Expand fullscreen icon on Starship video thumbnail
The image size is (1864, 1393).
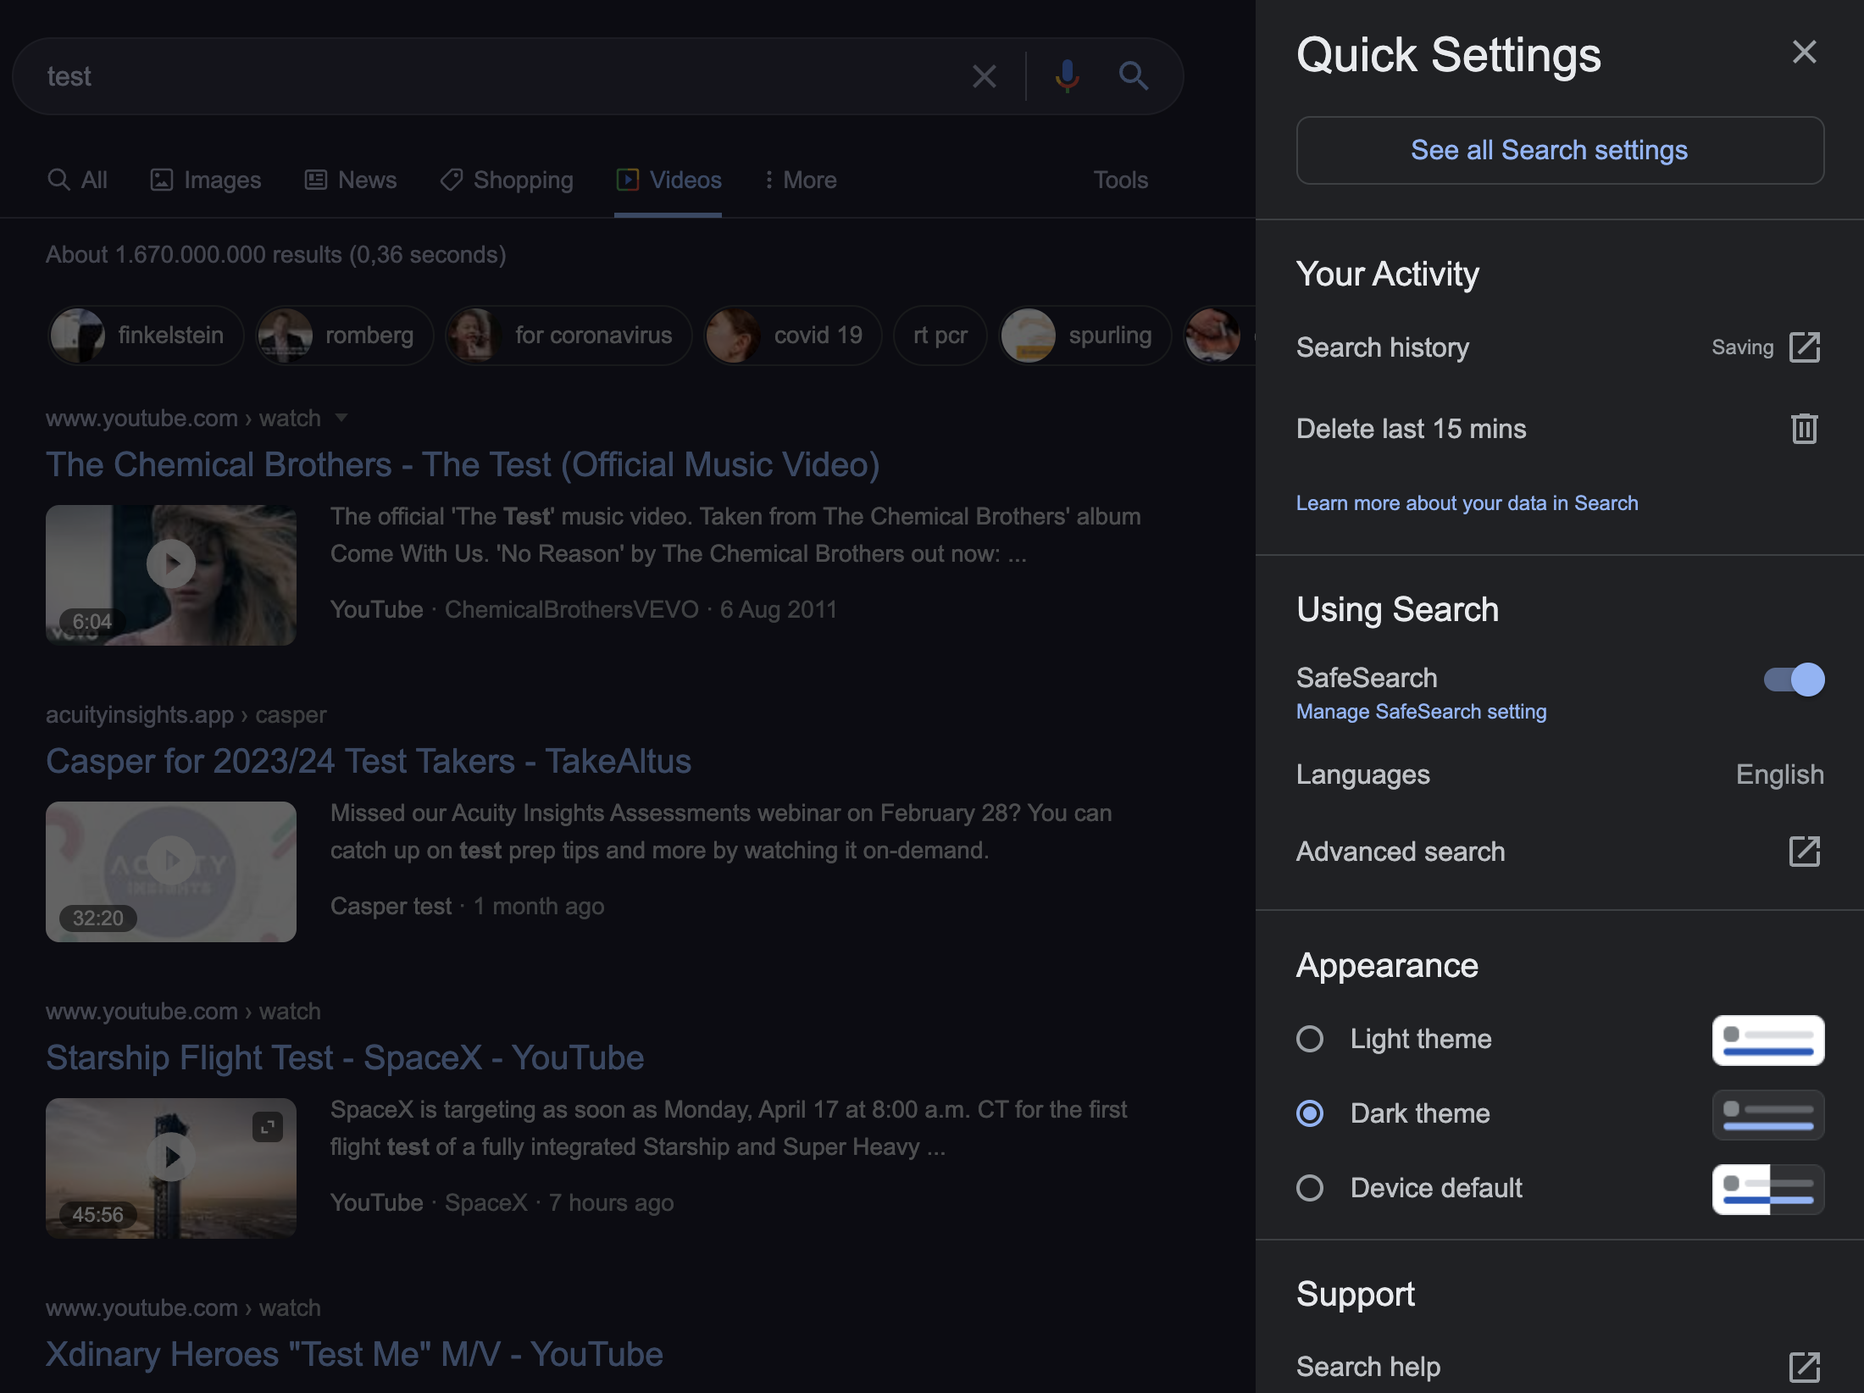pyautogui.click(x=268, y=1127)
